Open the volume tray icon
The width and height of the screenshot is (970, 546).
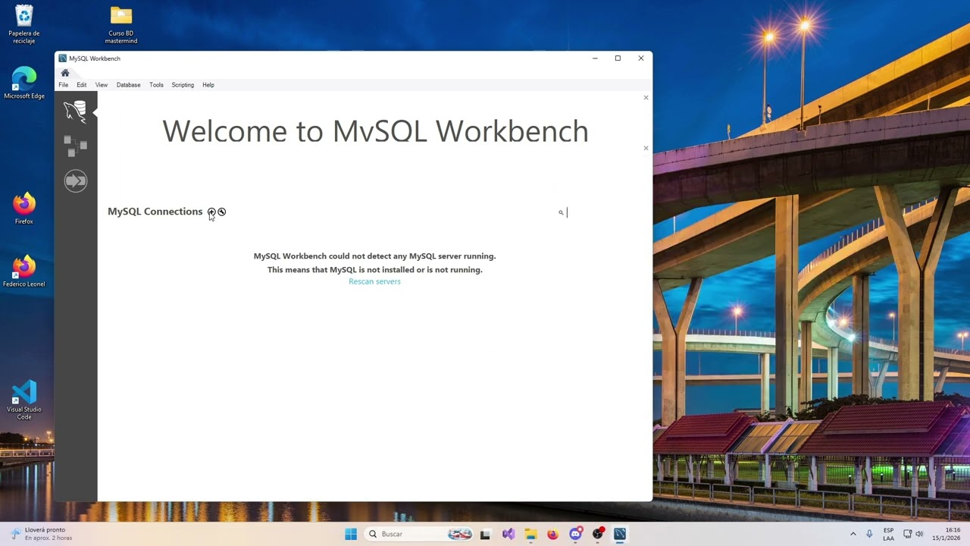(x=920, y=534)
